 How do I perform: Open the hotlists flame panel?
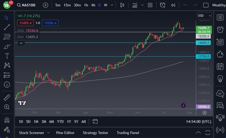click(220, 54)
